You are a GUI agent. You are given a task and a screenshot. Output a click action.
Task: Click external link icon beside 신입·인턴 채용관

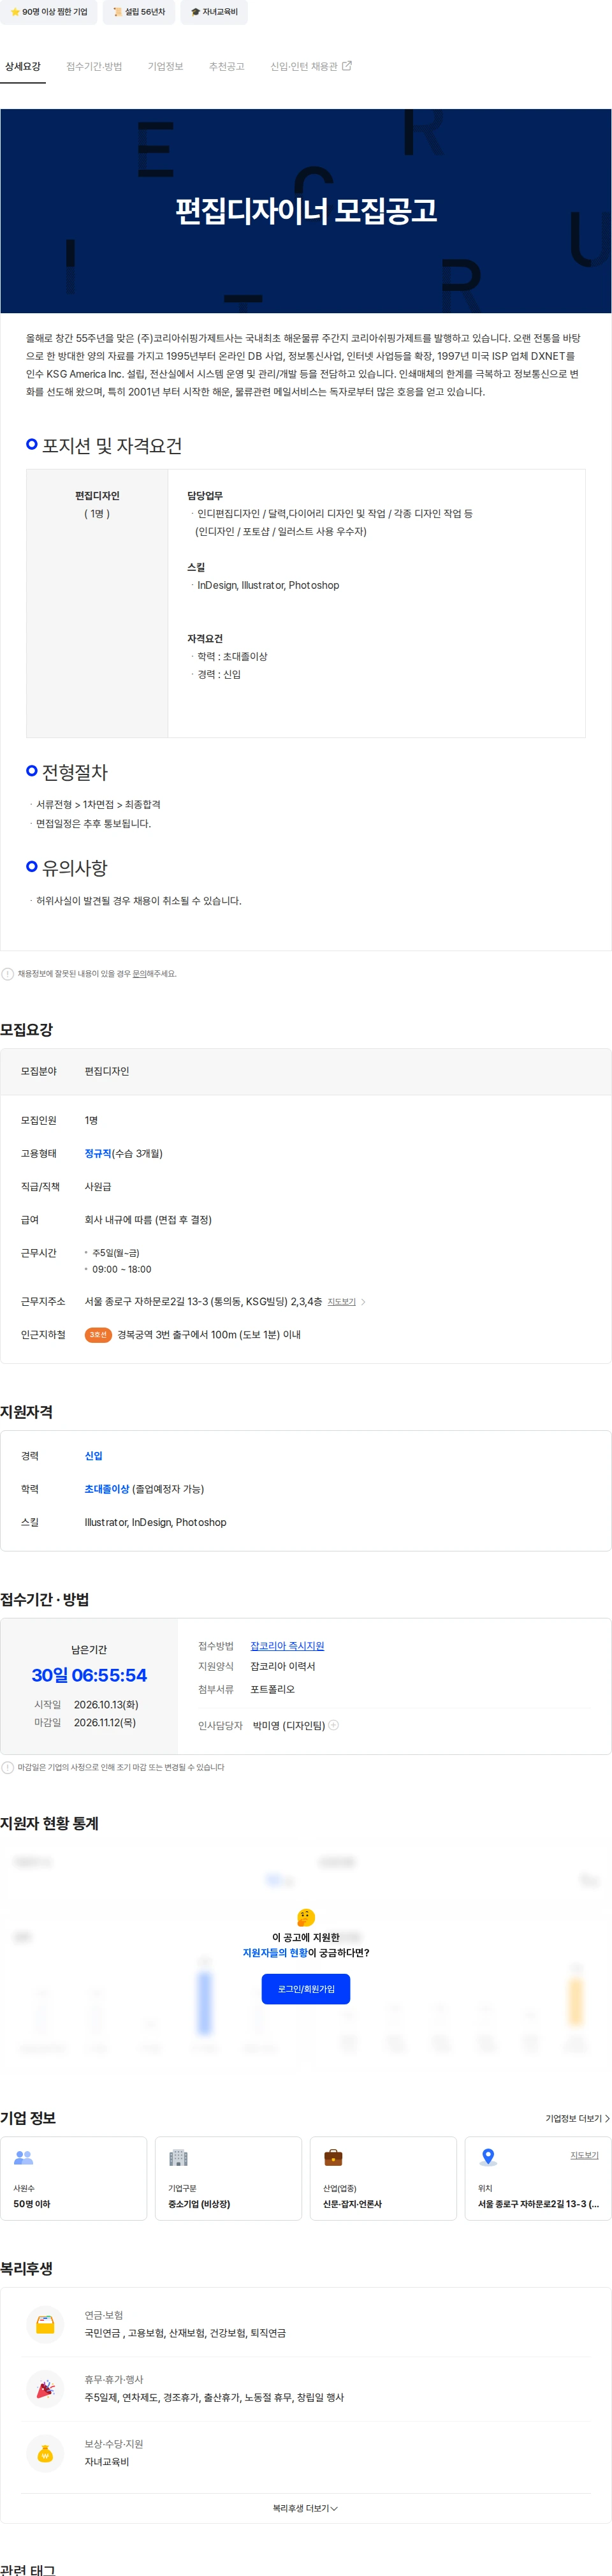click(347, 66)
